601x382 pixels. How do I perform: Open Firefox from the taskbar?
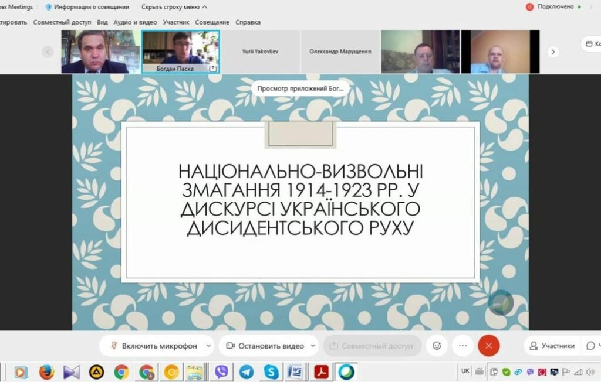pos(46,371)
